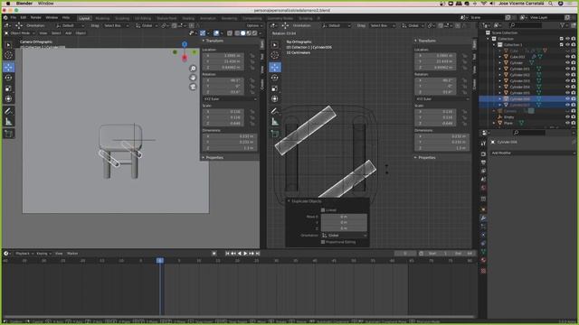
Task: Enable the Linked checkbox in Duplicate Objects
Action: pos(323,210)
